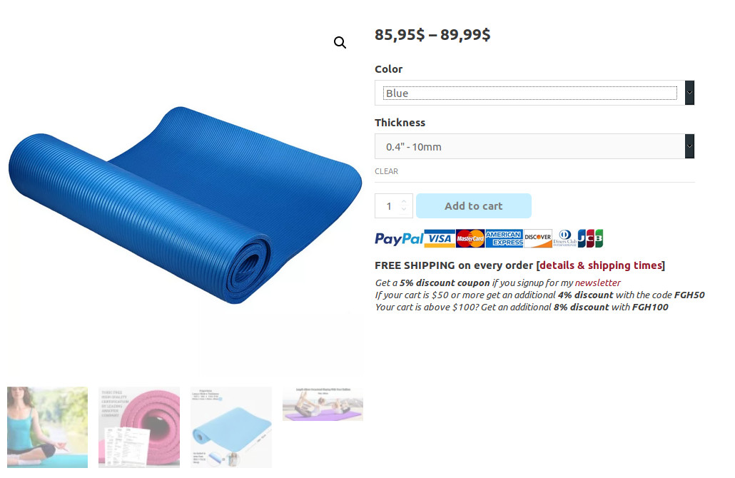The width and height of the screenshot is (735, 478).
Task: Open details & shipping times link
Action: [600, 265]
